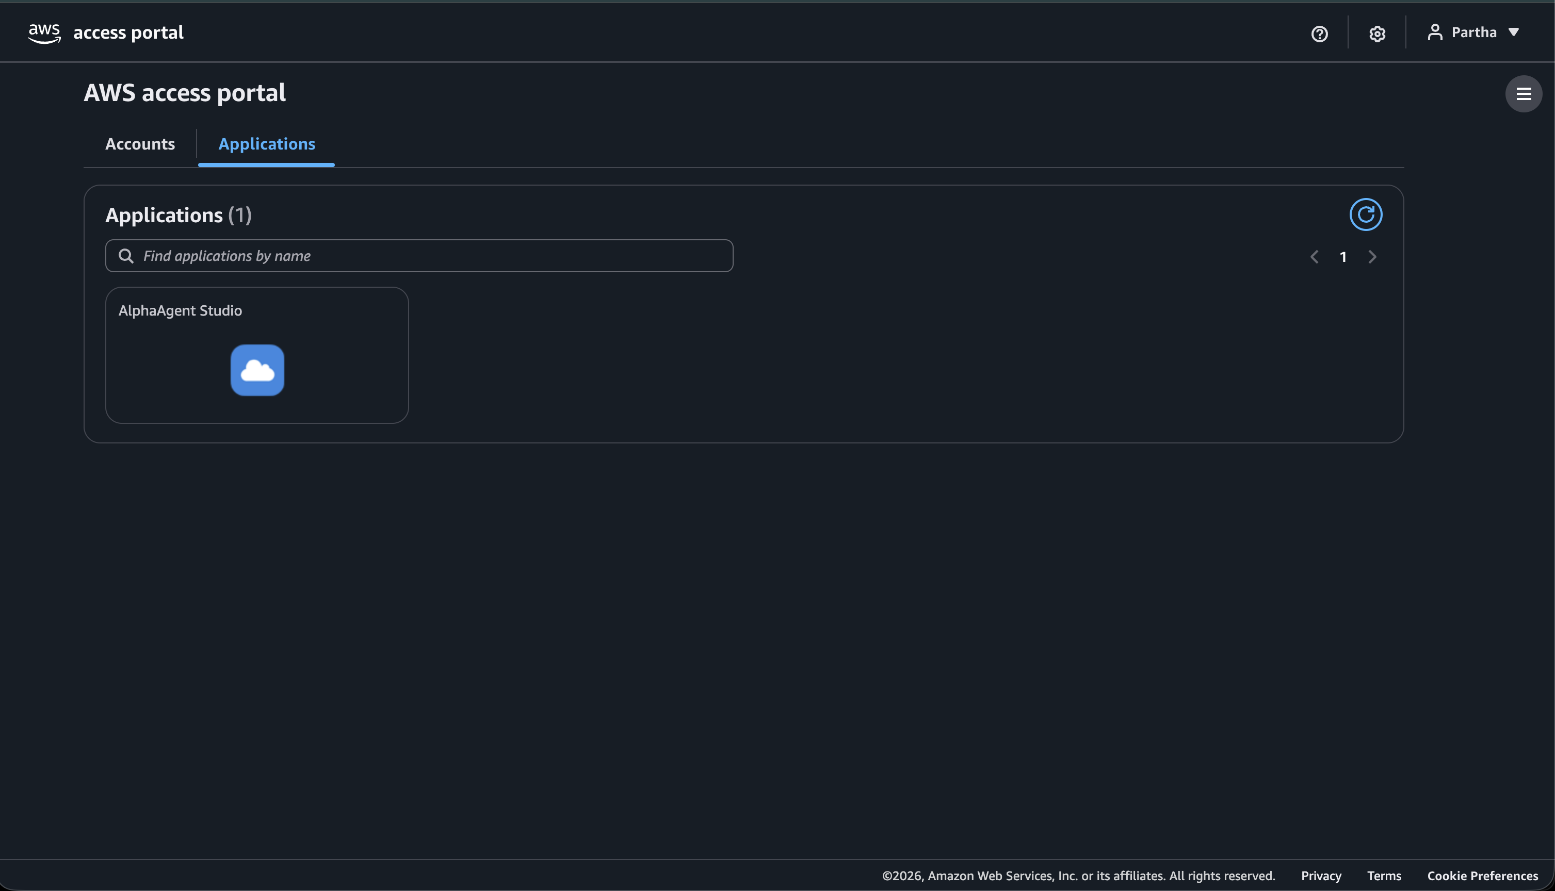Viewport: 1555px width, 891px height.
Task: Open the settings gear icon
Action: pos(1377,34)
